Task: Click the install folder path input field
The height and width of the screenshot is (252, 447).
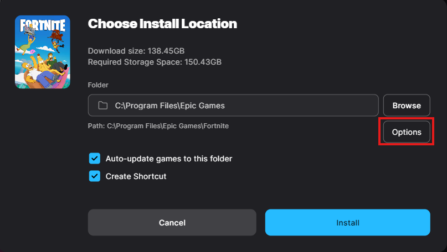Action: tap(233, 106)
